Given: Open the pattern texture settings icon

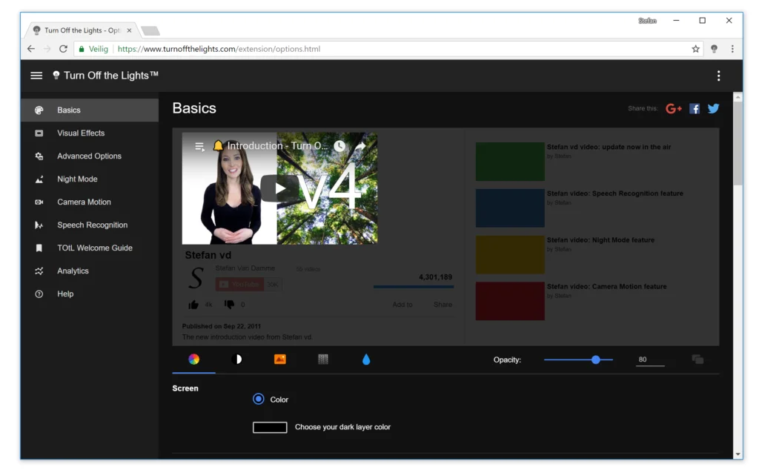Looking at the screenshot, I should 323,360.
